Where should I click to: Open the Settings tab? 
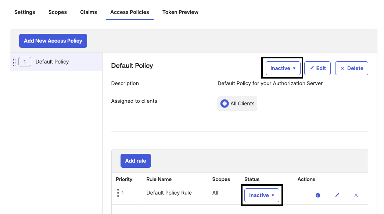pos(25,12)
